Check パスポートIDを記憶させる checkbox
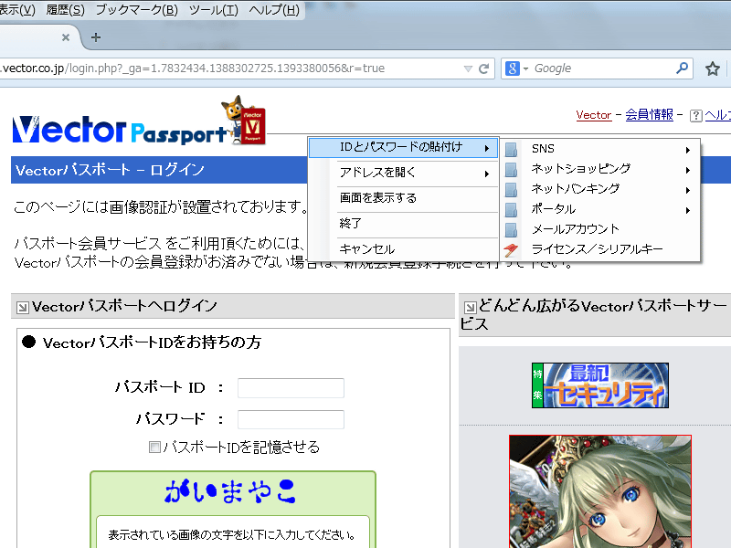 click(154, 448)
